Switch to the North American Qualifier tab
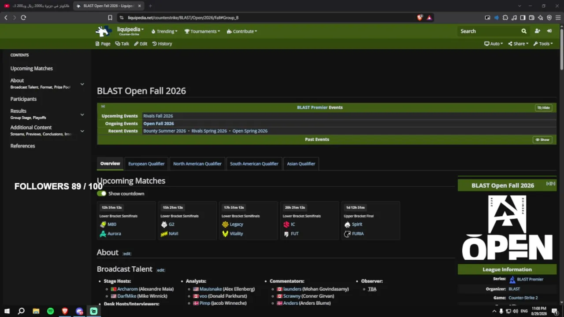 (197, 164)
